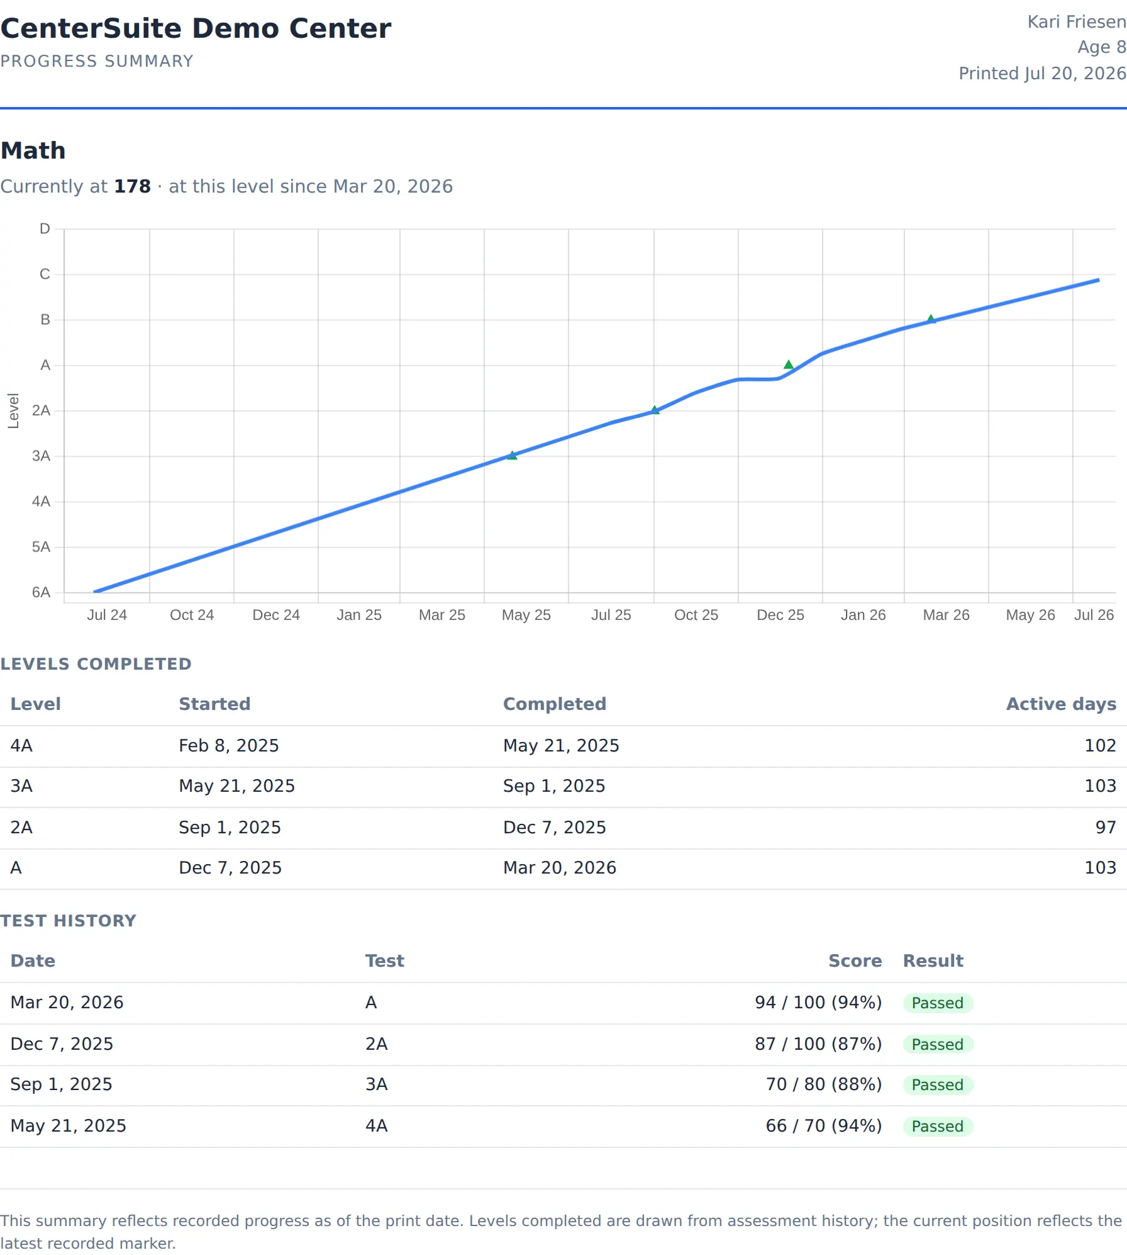The image size is (1127, 1255).
Task: Click the Active days column header
Action: coord(1061,704)
